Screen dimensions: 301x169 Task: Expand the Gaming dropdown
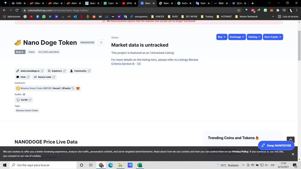[x=254, y=37]
